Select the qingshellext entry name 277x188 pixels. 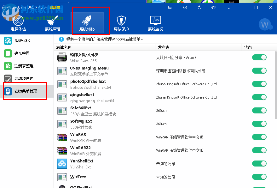[82, 95]
